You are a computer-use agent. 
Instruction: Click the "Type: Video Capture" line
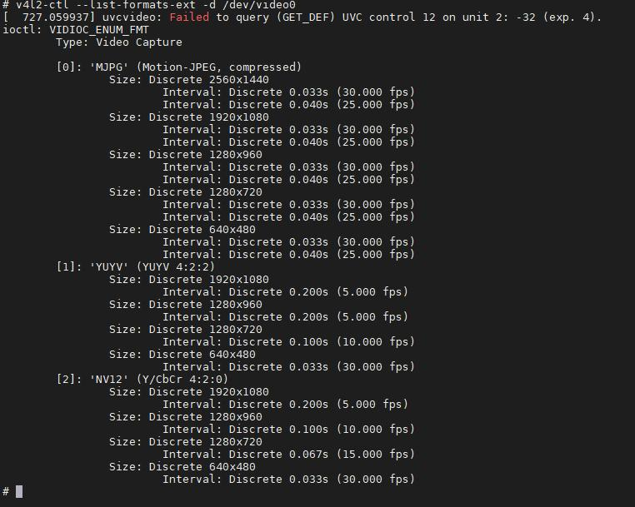[118, 42]
